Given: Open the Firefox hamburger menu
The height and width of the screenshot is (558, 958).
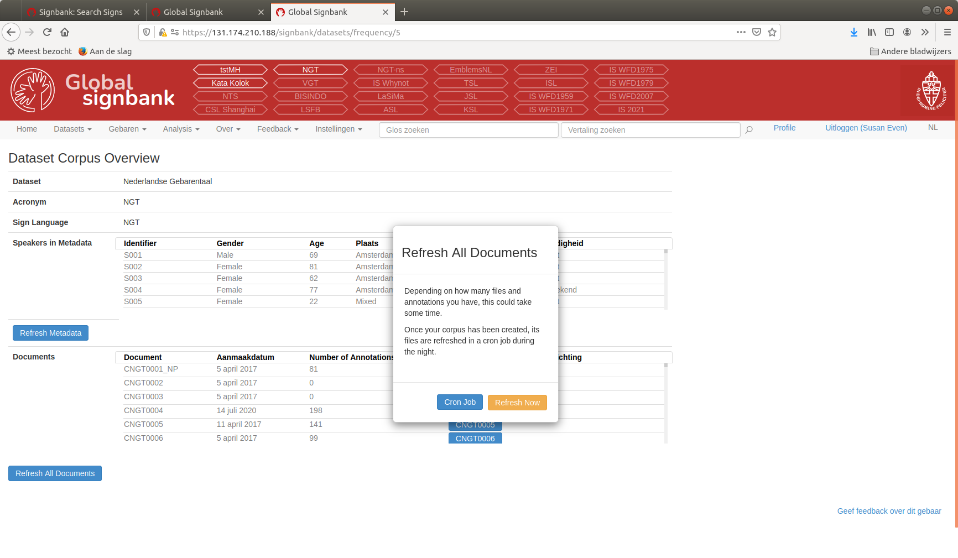Looking at the screenshot, I should coord(947,32).
